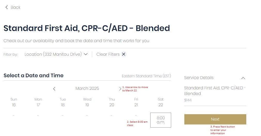The image size is (261, 136).
Task: Click the gold Next button
Action: [215, 119]
